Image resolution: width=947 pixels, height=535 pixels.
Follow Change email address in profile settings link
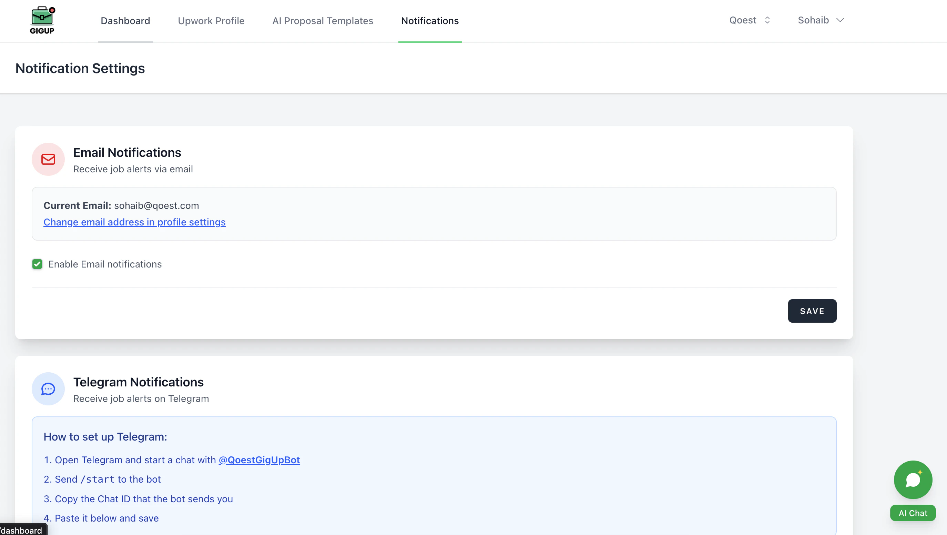(x=134, y=222)
